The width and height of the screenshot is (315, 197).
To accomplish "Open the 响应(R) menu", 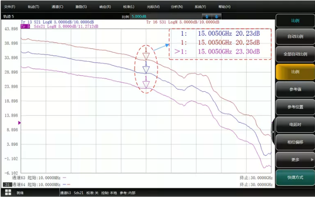I will [105, 7].
